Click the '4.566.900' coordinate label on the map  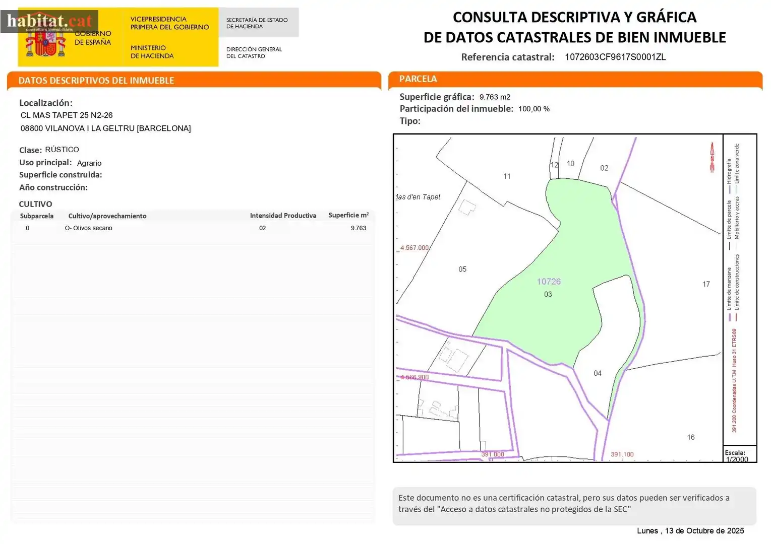pyautogui.click(x=414, y=377)
